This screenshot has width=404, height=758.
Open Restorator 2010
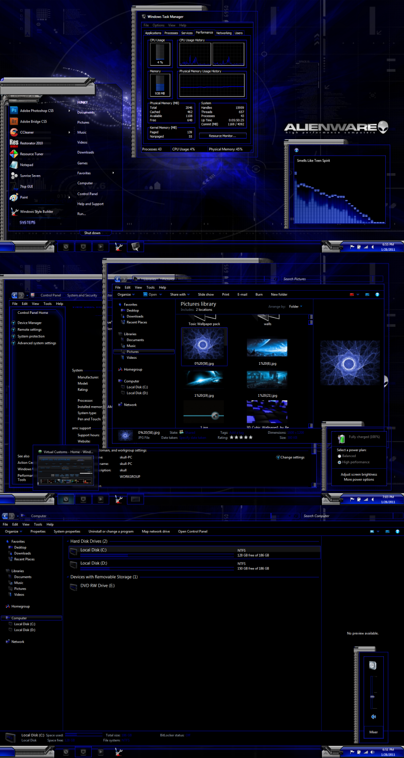[31, 143]
